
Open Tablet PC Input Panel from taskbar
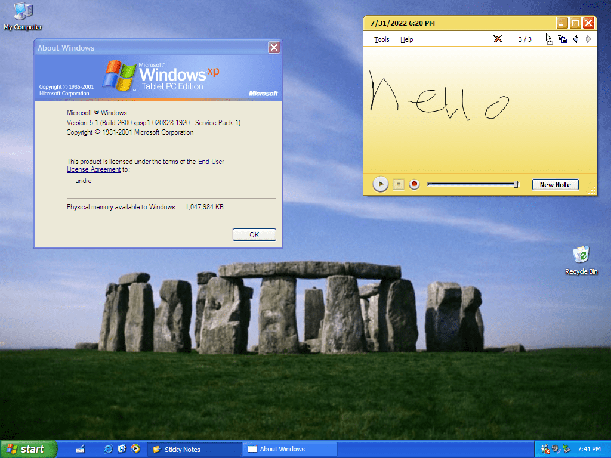tap(80, 449)
